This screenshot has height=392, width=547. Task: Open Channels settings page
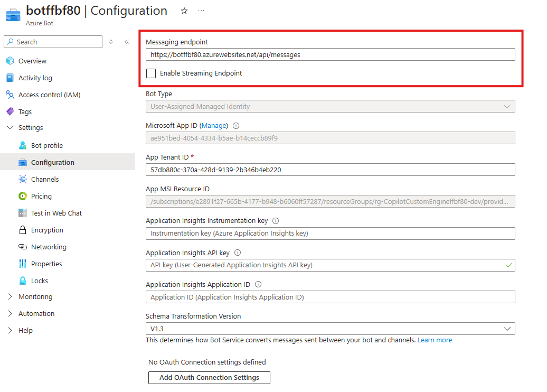[x=45, y=180]
